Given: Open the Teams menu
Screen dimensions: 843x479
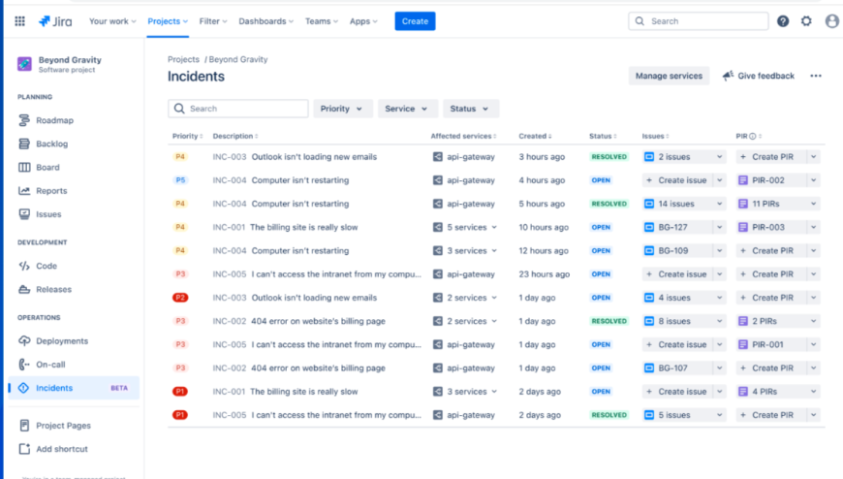Looking at the screenshot, I should pyautogui.click(x=321, y=21).
